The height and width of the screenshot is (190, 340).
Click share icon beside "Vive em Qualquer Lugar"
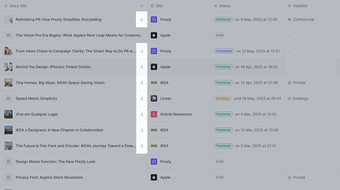tap(142, 114)
